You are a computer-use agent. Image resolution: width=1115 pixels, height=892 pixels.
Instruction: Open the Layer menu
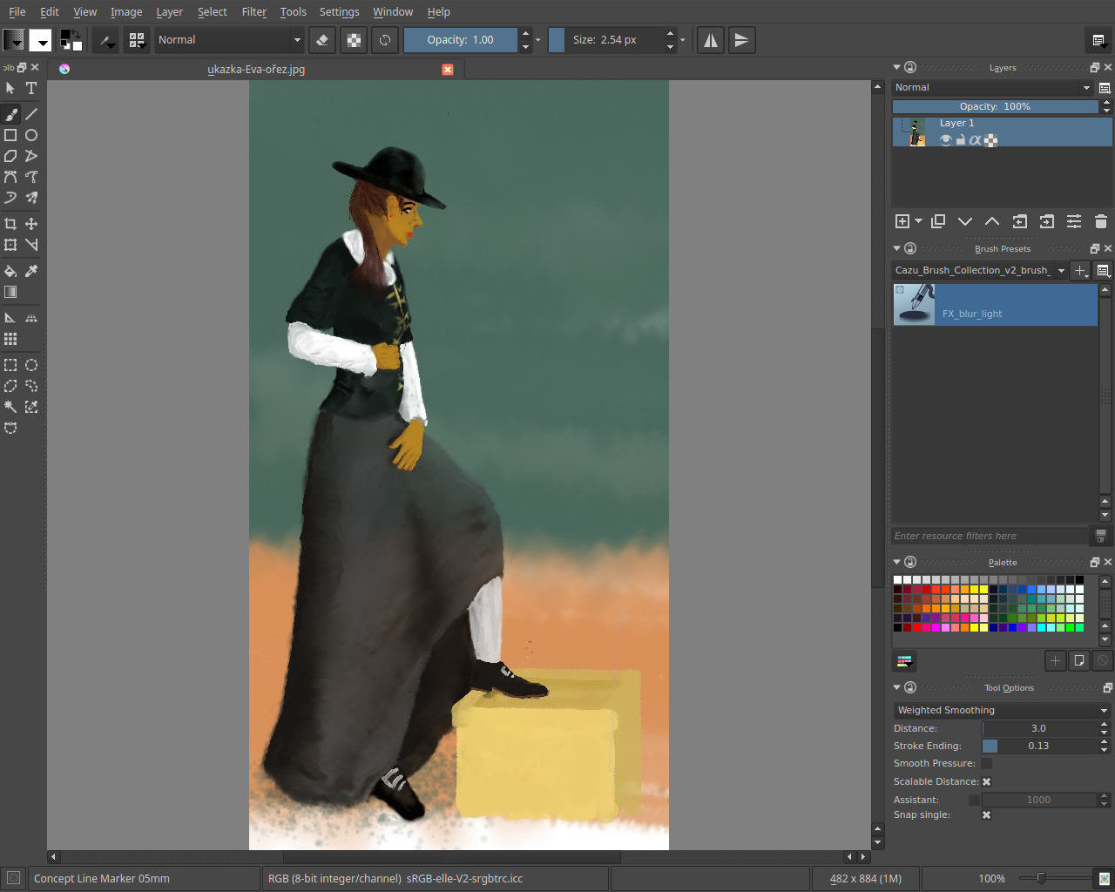click(169, 12)
